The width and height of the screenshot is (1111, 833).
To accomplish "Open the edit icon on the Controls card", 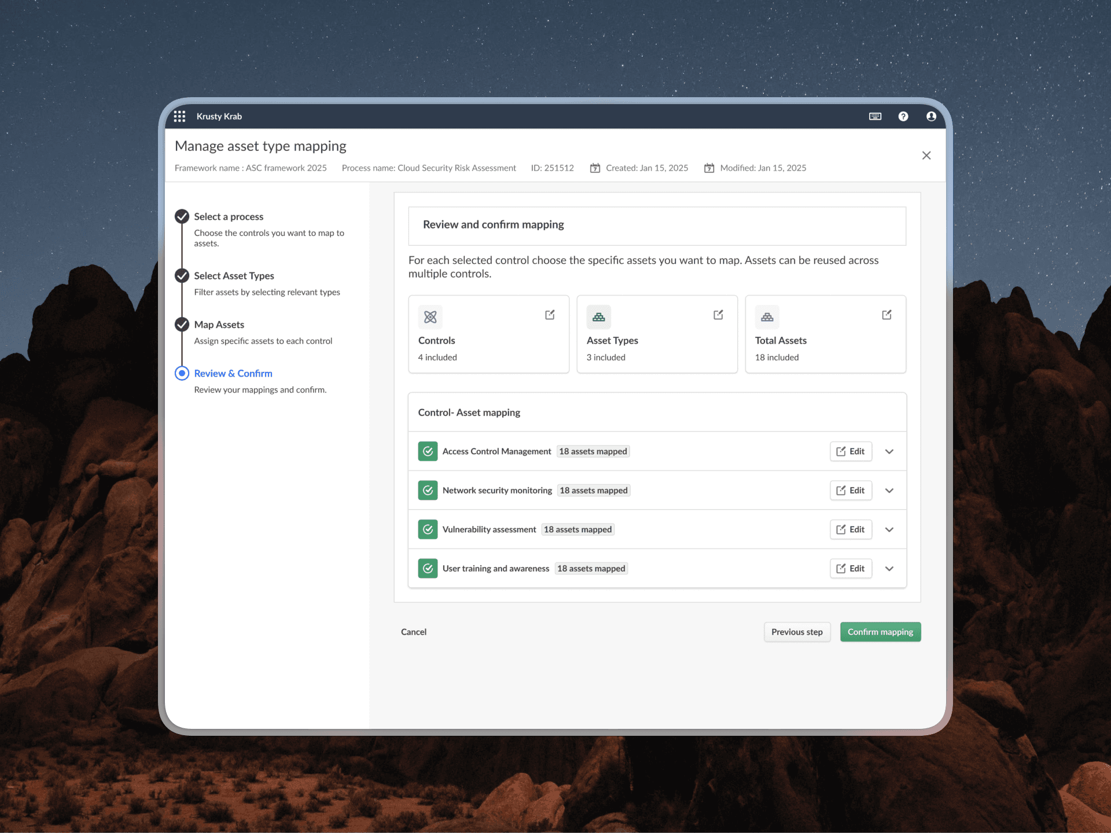I will tap(550, 315).
